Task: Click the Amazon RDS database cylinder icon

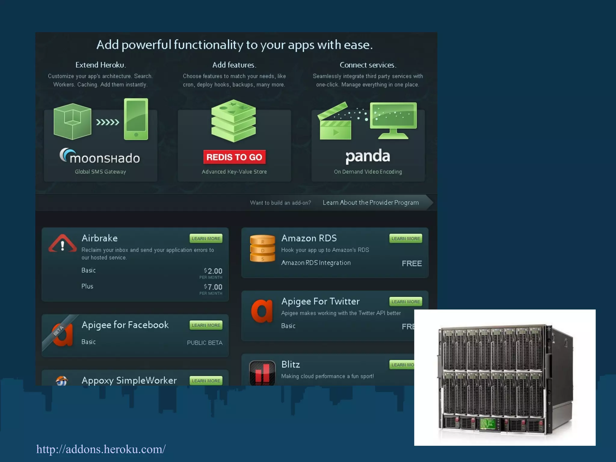Action: point(262,248)
